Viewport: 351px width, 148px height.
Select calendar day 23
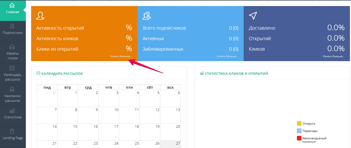click(88, 144)
